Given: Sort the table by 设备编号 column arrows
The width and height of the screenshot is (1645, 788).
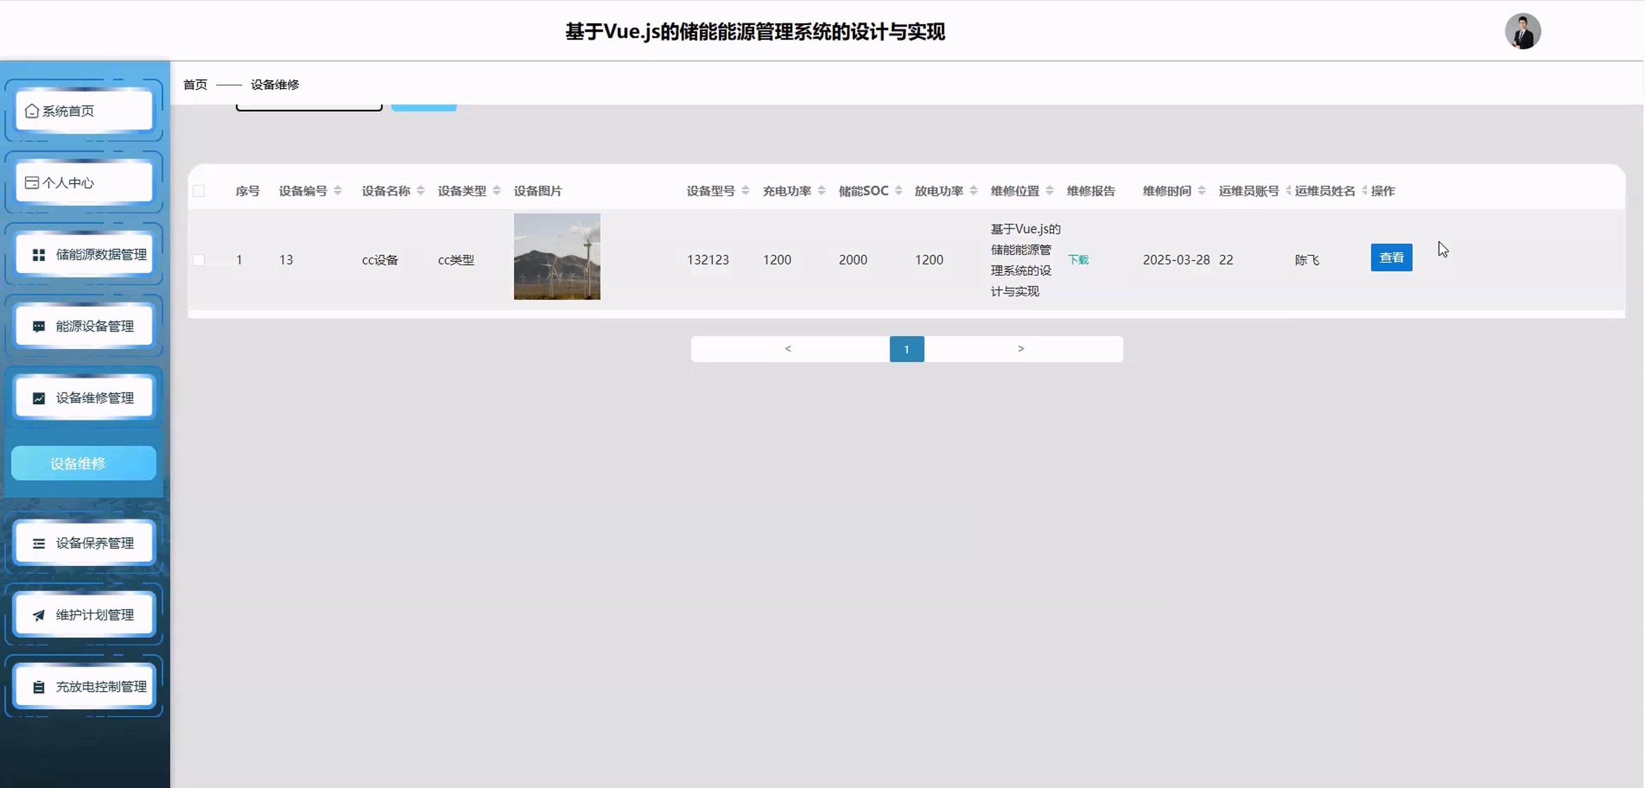Looking at the screenshot, I should click(x=338, y=191).
